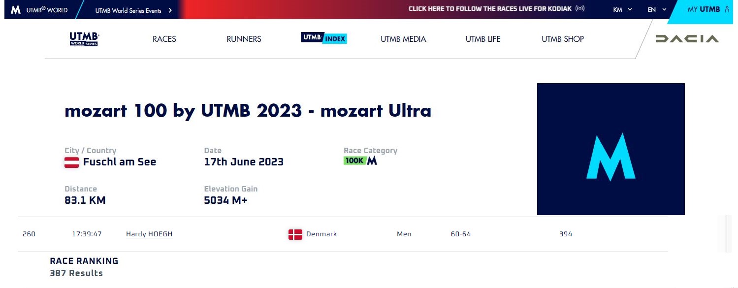Click the UTMB Index logo
This screenshot has width=738, height=288.
[x=323, y=38]
